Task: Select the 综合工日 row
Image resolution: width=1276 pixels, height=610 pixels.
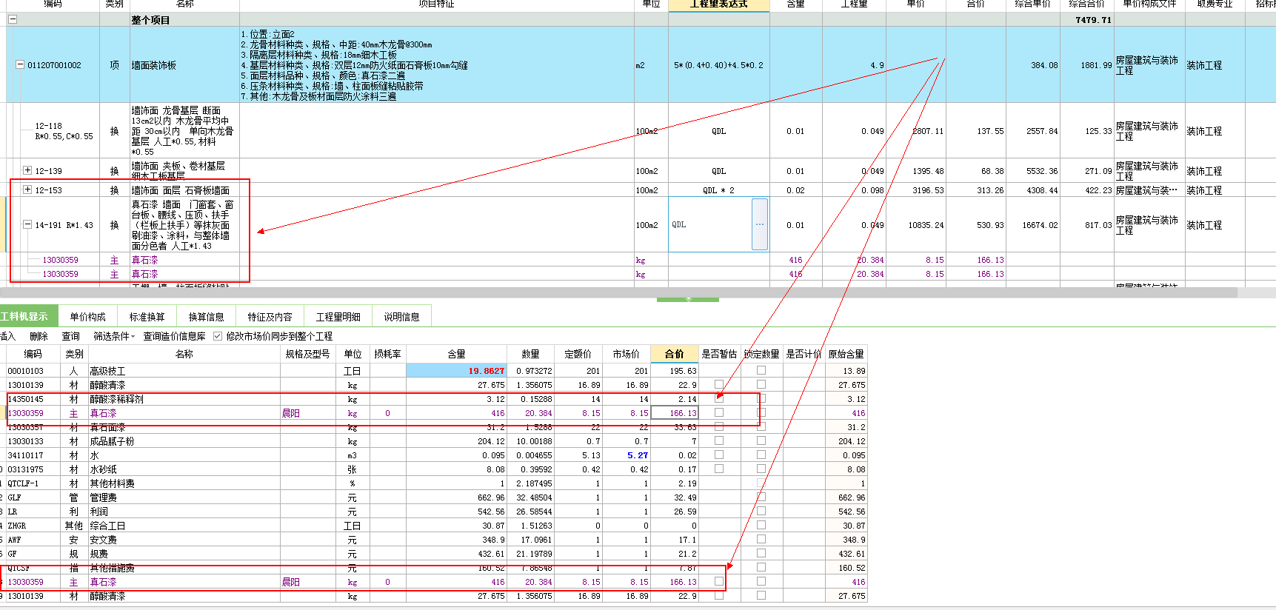Action: click(x=433, y=526)
